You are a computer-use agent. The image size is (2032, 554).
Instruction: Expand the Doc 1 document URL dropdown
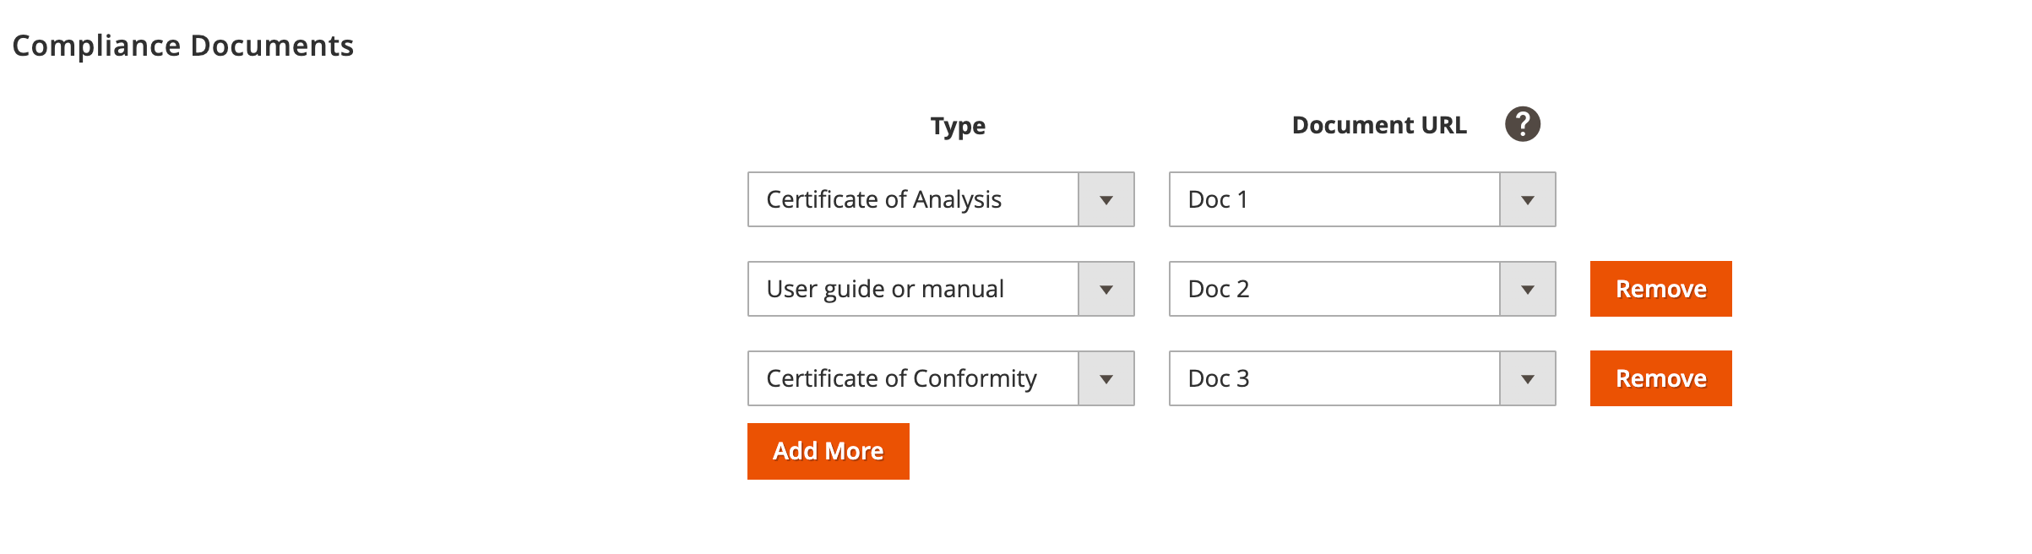(1529, 199)
